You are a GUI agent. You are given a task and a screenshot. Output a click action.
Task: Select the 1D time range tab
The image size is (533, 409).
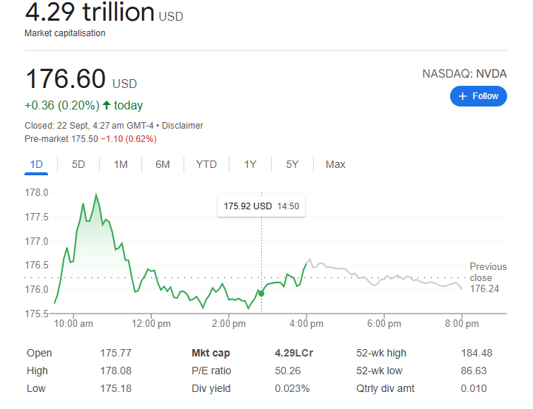(x=36, y=164)
